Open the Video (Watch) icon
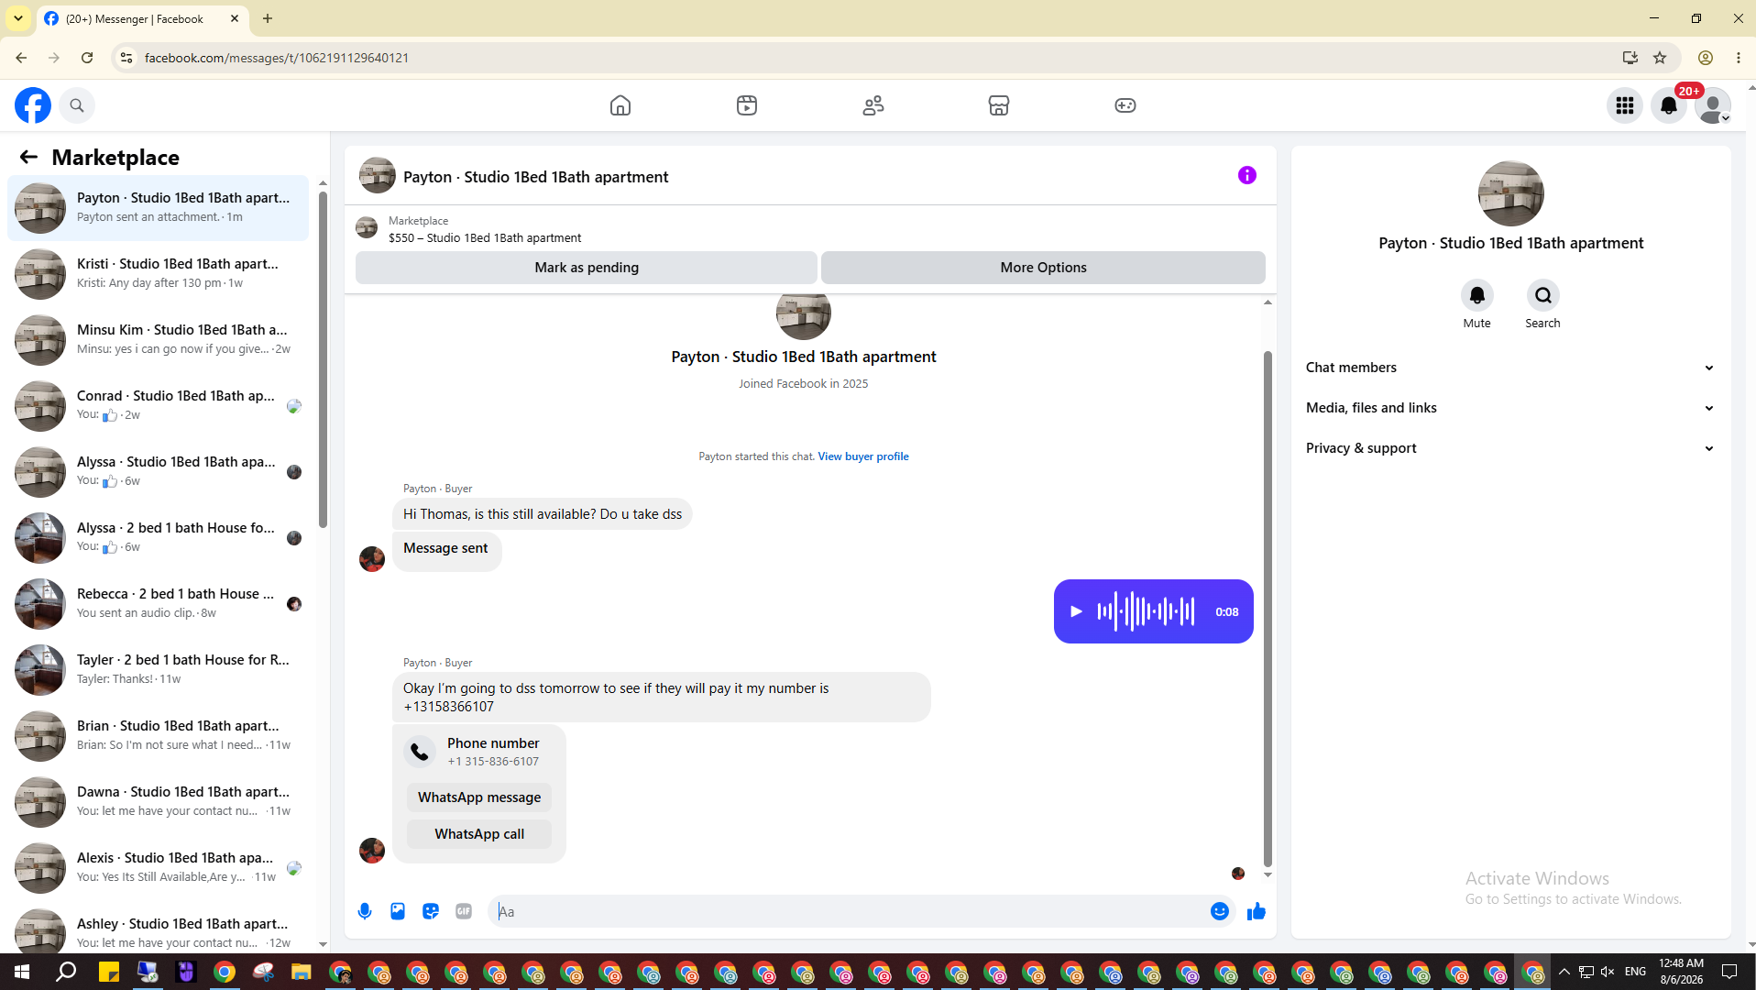 point(747,105)
